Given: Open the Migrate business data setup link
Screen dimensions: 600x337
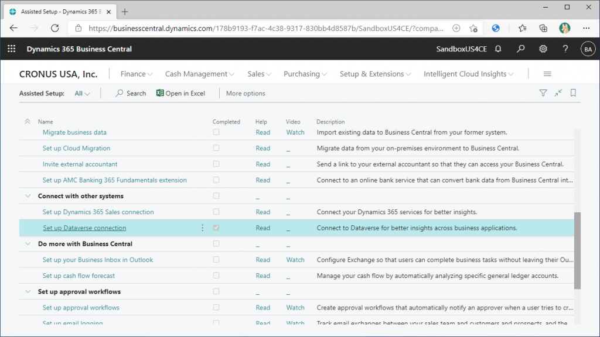Looking at the screenshot, I should pyautogui.click(x=74, y=132).
